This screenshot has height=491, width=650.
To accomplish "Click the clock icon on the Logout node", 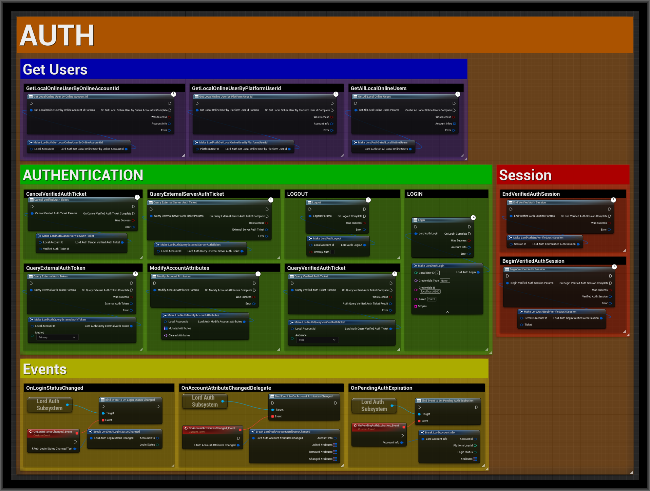I will (368, 200).
